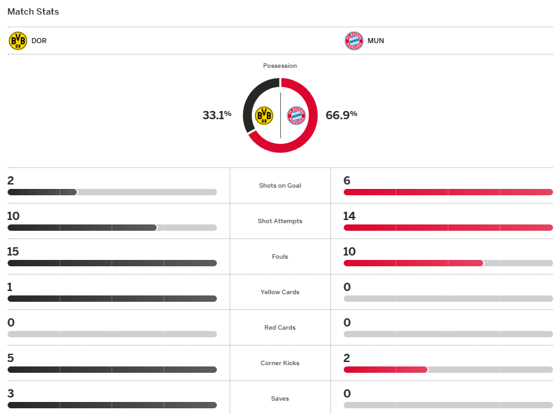Image resolution: width=560 pixels, height=414 pixels.
Task: Click the Bayern crest inside the possession chart
Action: click(296, 115)
